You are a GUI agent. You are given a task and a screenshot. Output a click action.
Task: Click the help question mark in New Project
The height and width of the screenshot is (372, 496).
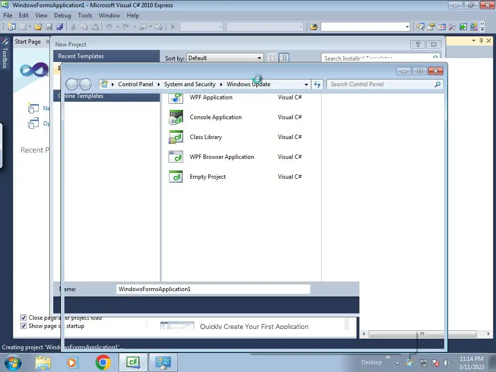(x=418, y=44)
